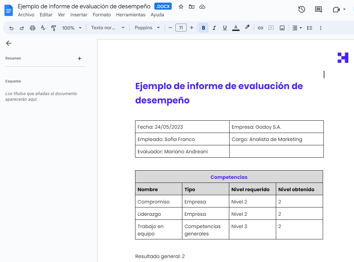Apply bold formatting

[203, 28]
